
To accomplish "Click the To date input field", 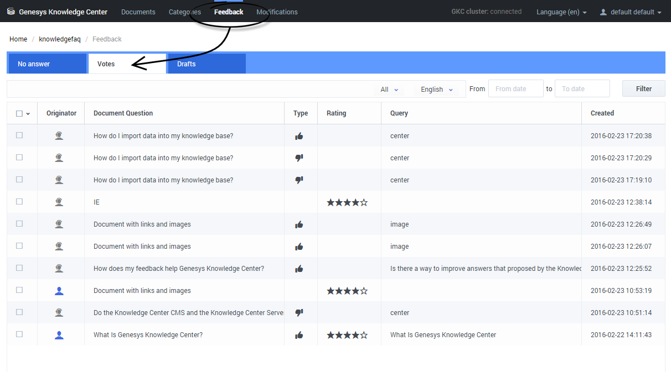I will click(x=582, y=88).
